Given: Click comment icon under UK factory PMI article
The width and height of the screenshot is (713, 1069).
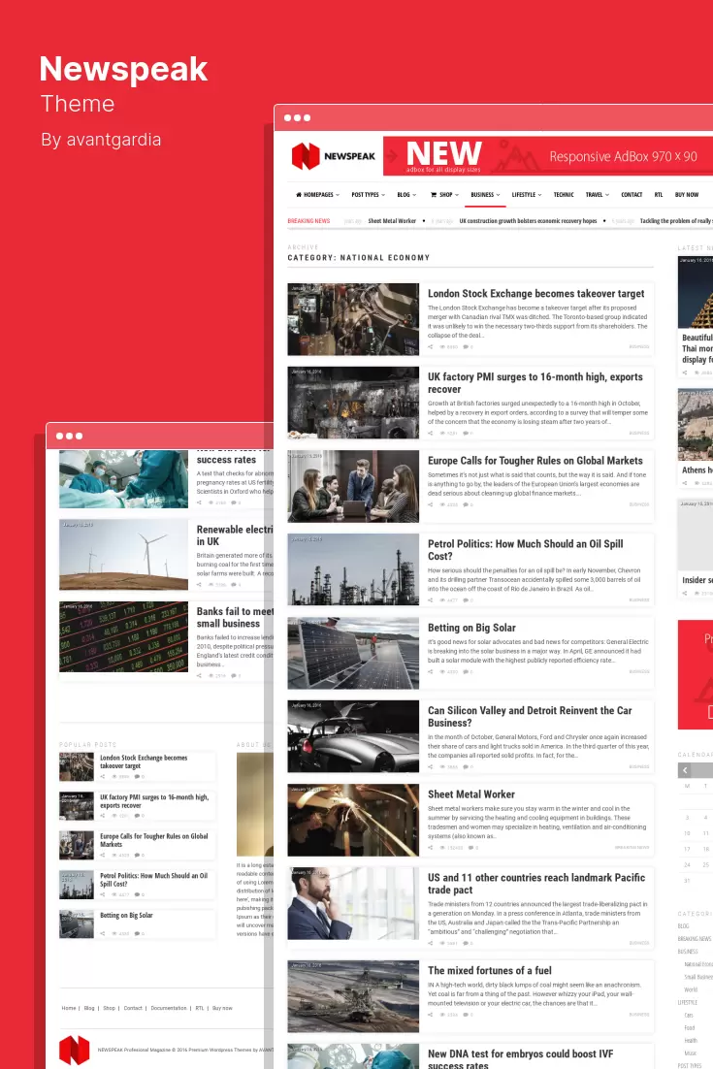Looking at the screenshot, I should 466,433.
